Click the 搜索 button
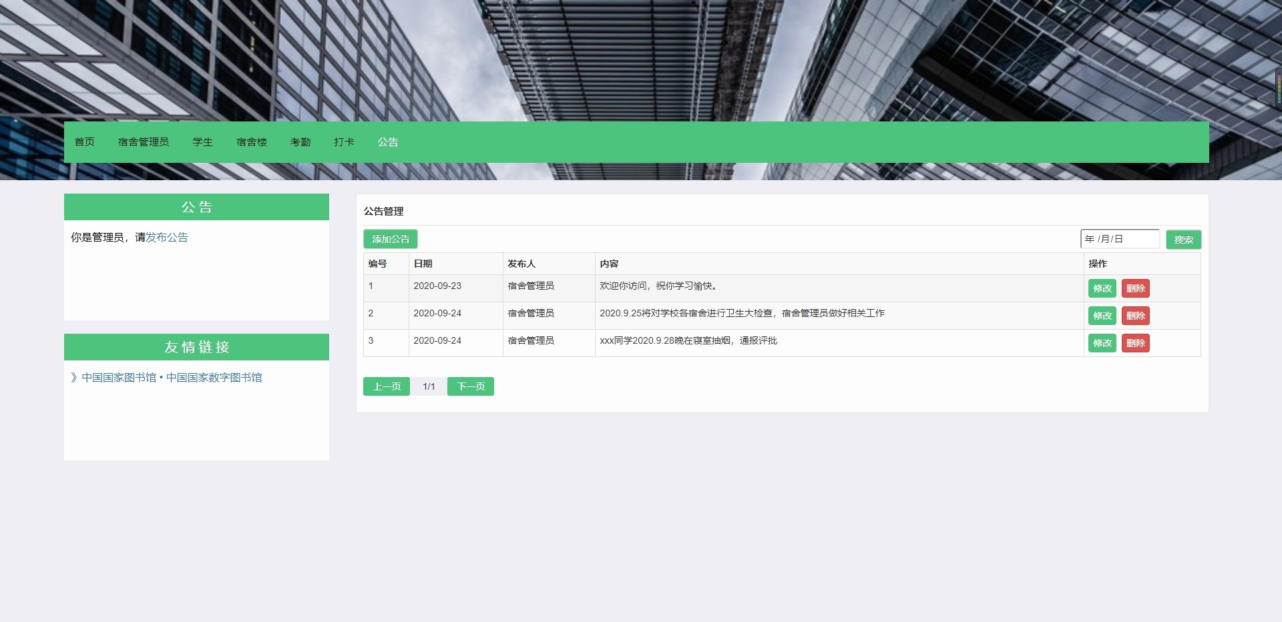Image resolution: width=1282 pixels, height=622 pixels. [x=1184, y=240]
